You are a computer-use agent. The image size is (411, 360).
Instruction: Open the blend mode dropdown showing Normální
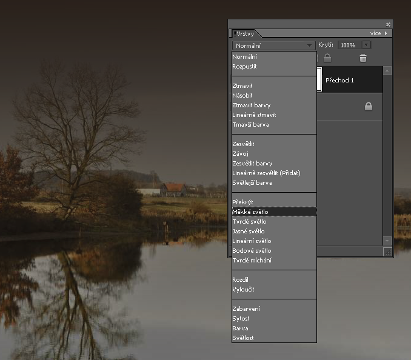(273, 45)
